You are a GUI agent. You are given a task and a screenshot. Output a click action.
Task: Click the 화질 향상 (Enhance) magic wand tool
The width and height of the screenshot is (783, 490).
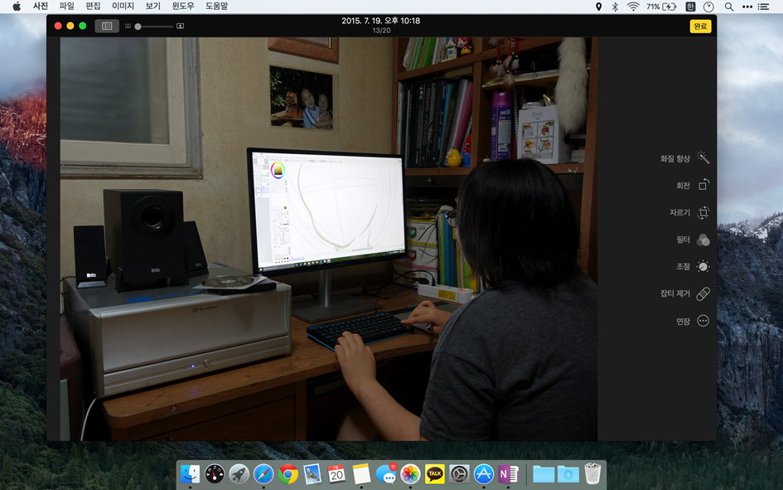(x=684, y=158)
